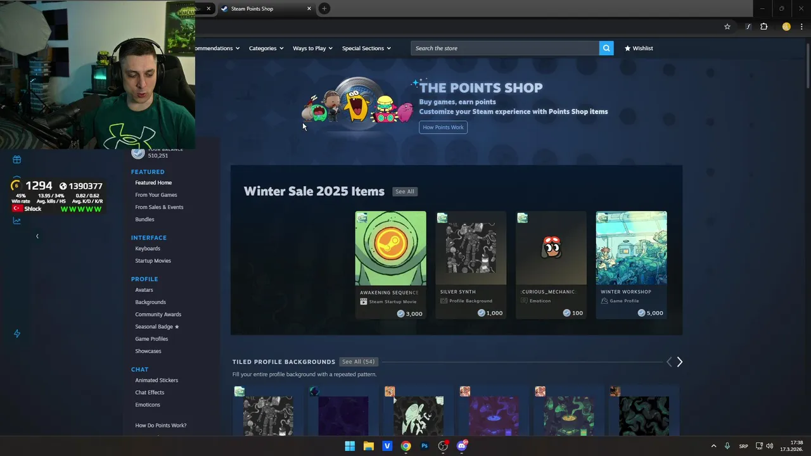Open Silver Synth profile background item

tap(471, 265)
